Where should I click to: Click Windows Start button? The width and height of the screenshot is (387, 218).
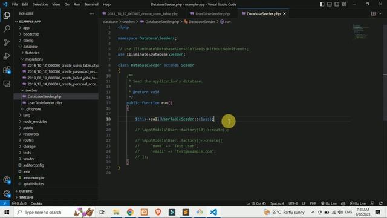pos(7,212)
